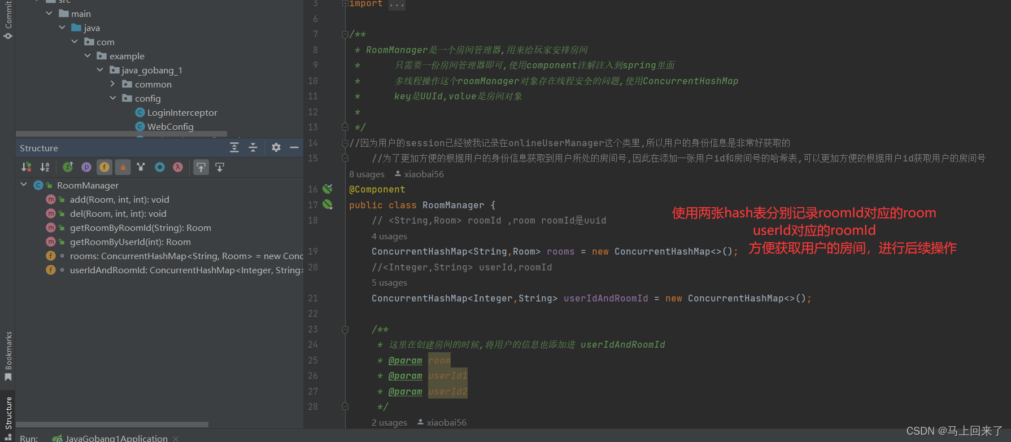Screen dimensions: 1011x442
Task: Click line number 19 in the gutter
Action: [313, 251]
